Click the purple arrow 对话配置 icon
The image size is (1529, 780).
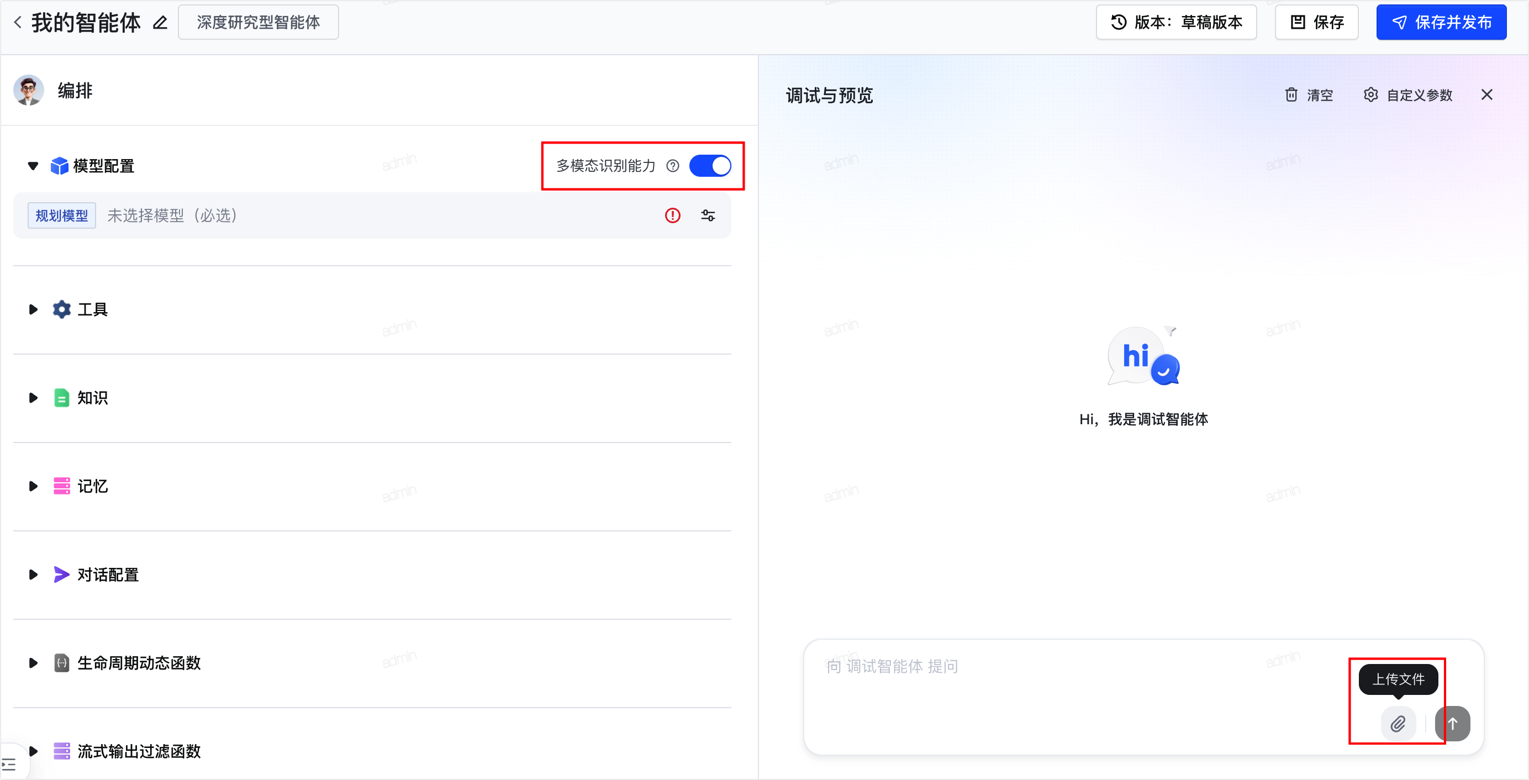tap(62, 575)
